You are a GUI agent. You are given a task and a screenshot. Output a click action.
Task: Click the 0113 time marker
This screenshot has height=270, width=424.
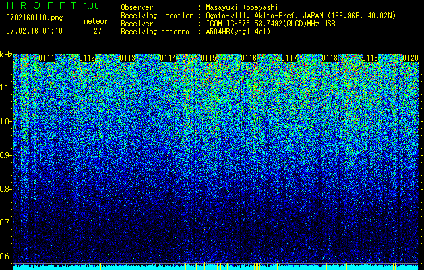click(x=127, y=58)
